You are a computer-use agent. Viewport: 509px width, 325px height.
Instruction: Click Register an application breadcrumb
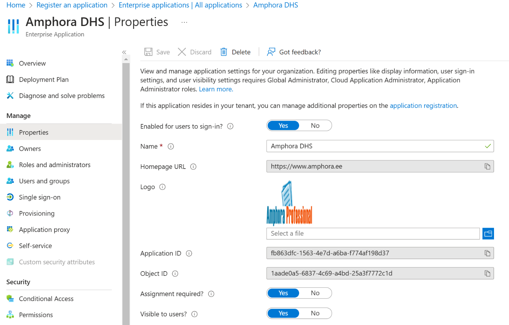(72, 5)
